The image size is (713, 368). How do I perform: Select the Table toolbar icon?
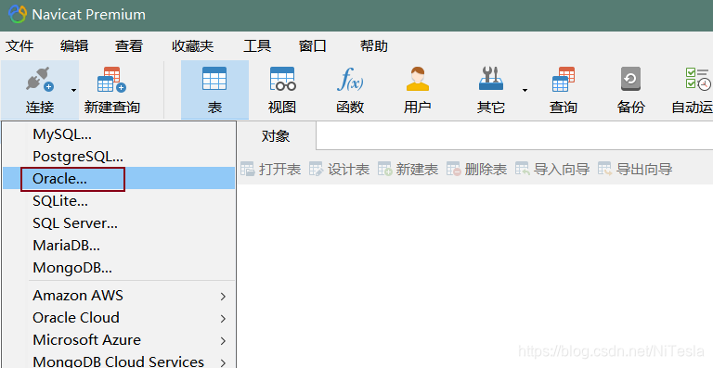click(214, 79)
